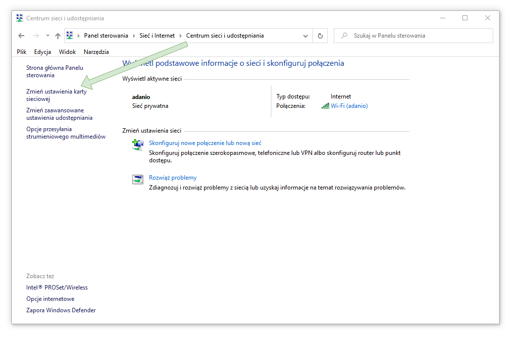
Task: Open the Narzędzia menu
Action: (96, 52)
